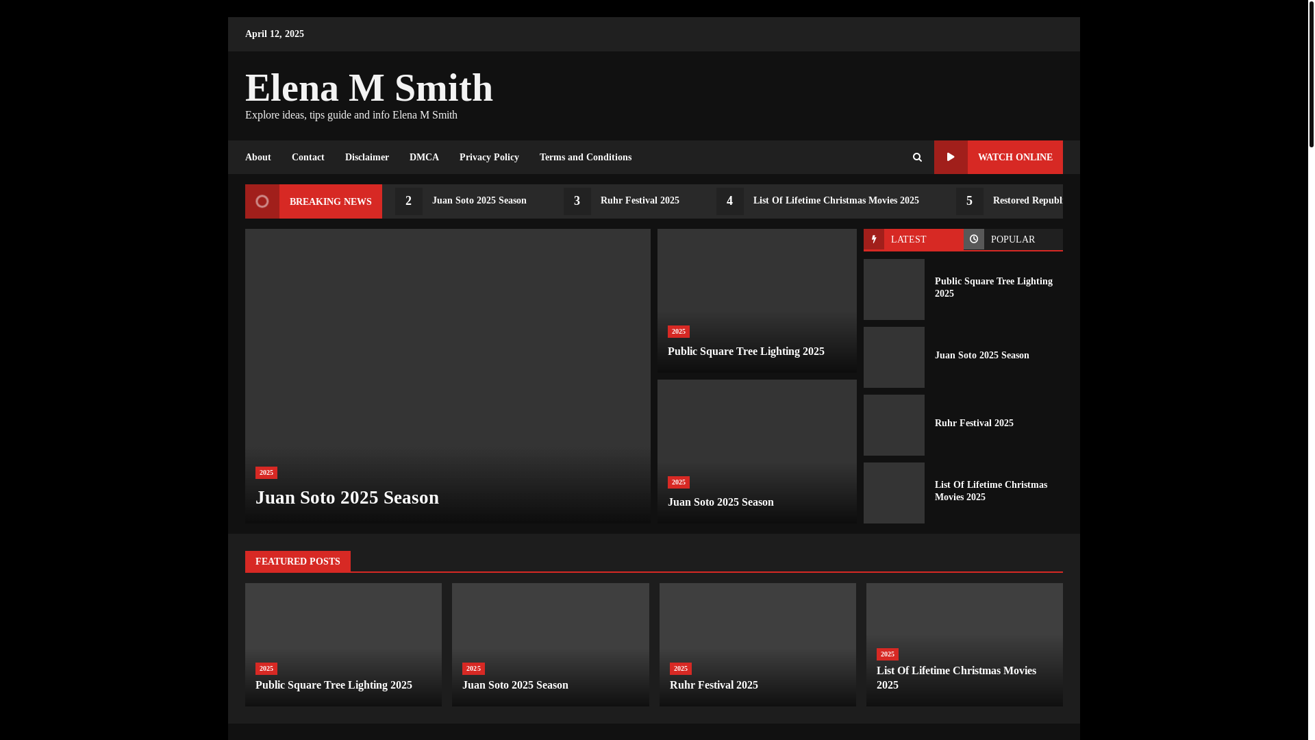Click the BREAKING NEWS label
Image resolution: width=1315 pixels, height=740 pixels.
331,201
